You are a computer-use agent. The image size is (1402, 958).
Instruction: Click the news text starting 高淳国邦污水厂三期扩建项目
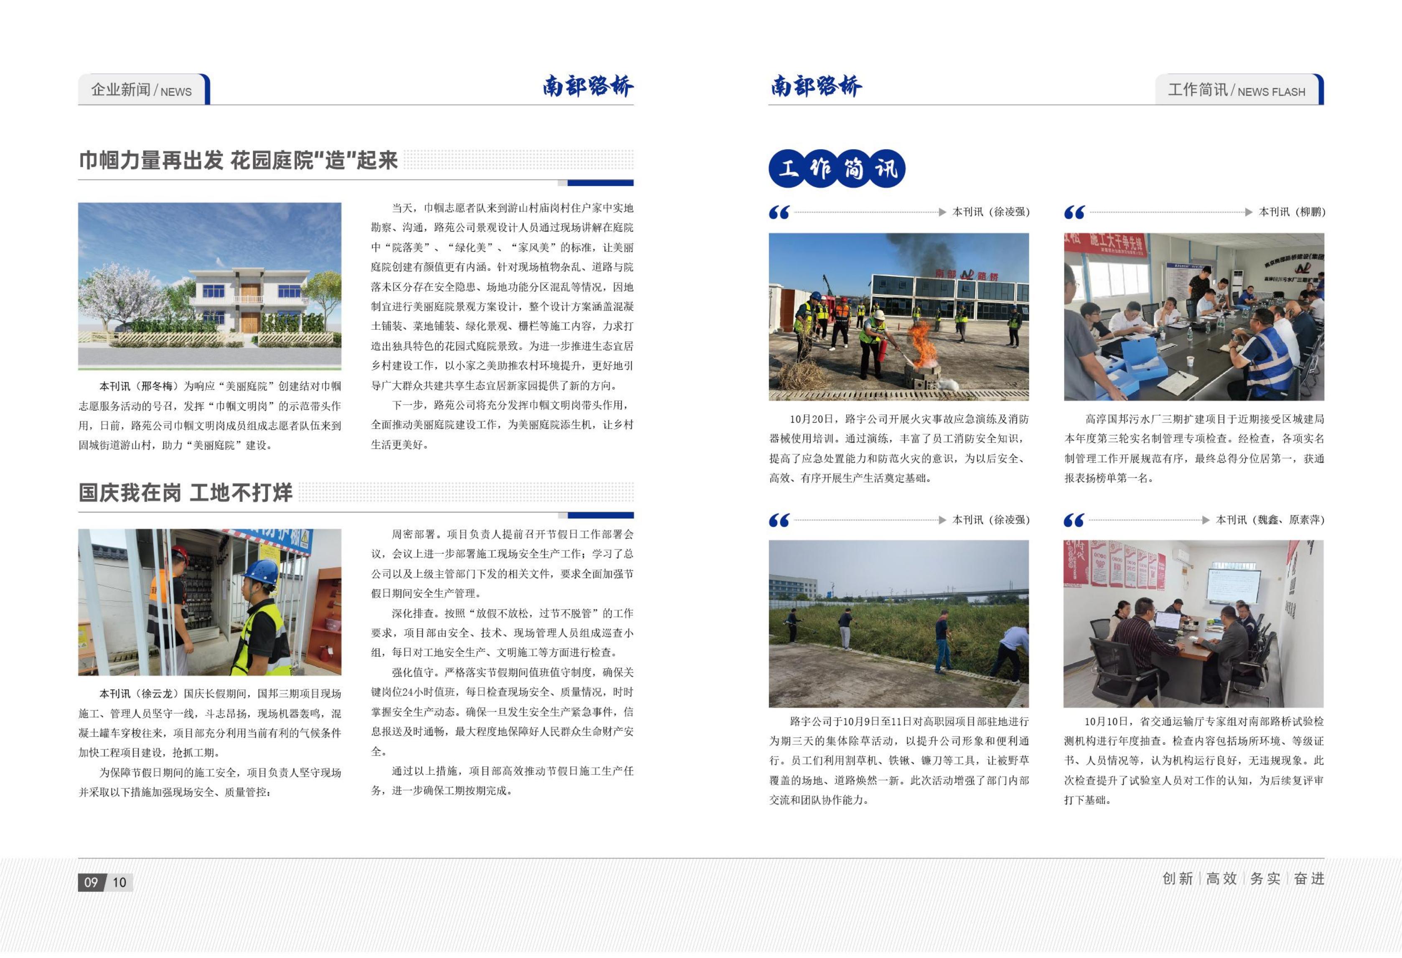pyautogui.click(x=1194, y=448)
